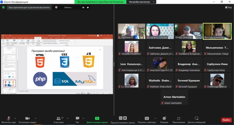Open Доски сообщений whiteboards icon
Viewport: 234px width, 125px height.
[197, 118]
